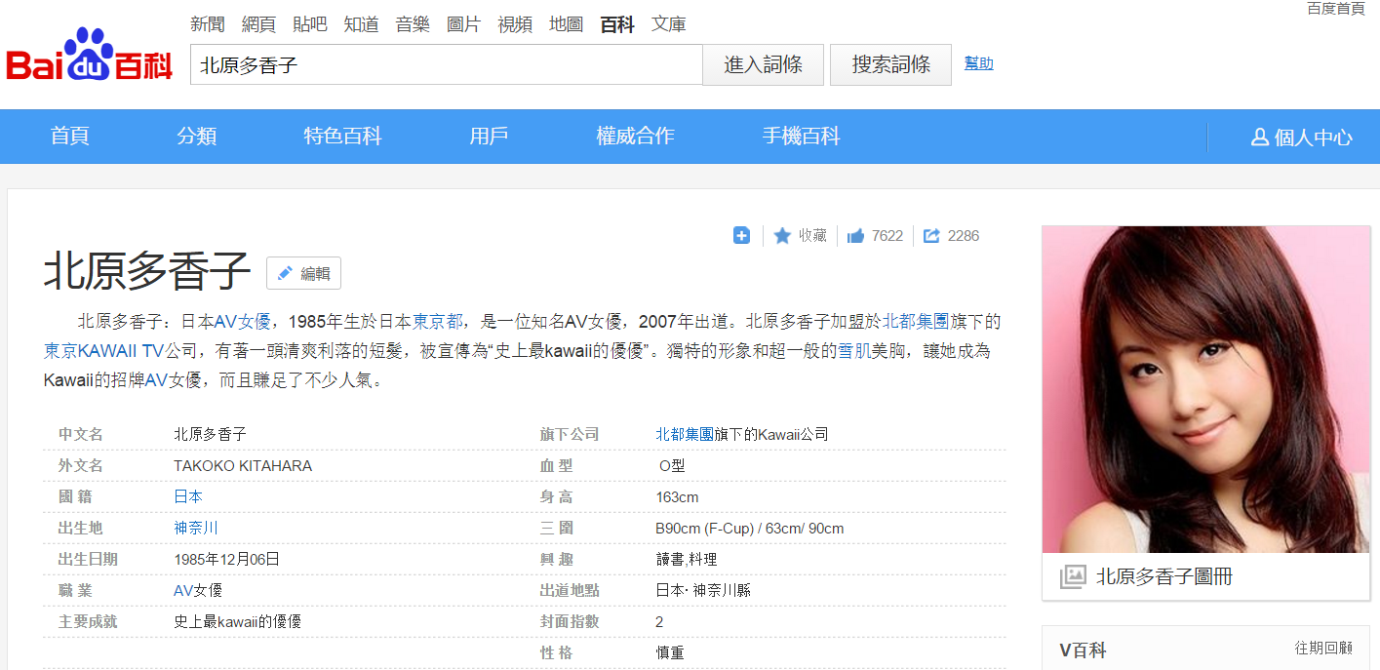Click the value TAKOKO KITAHARA

pyautogui.click(x=243, y=465)
